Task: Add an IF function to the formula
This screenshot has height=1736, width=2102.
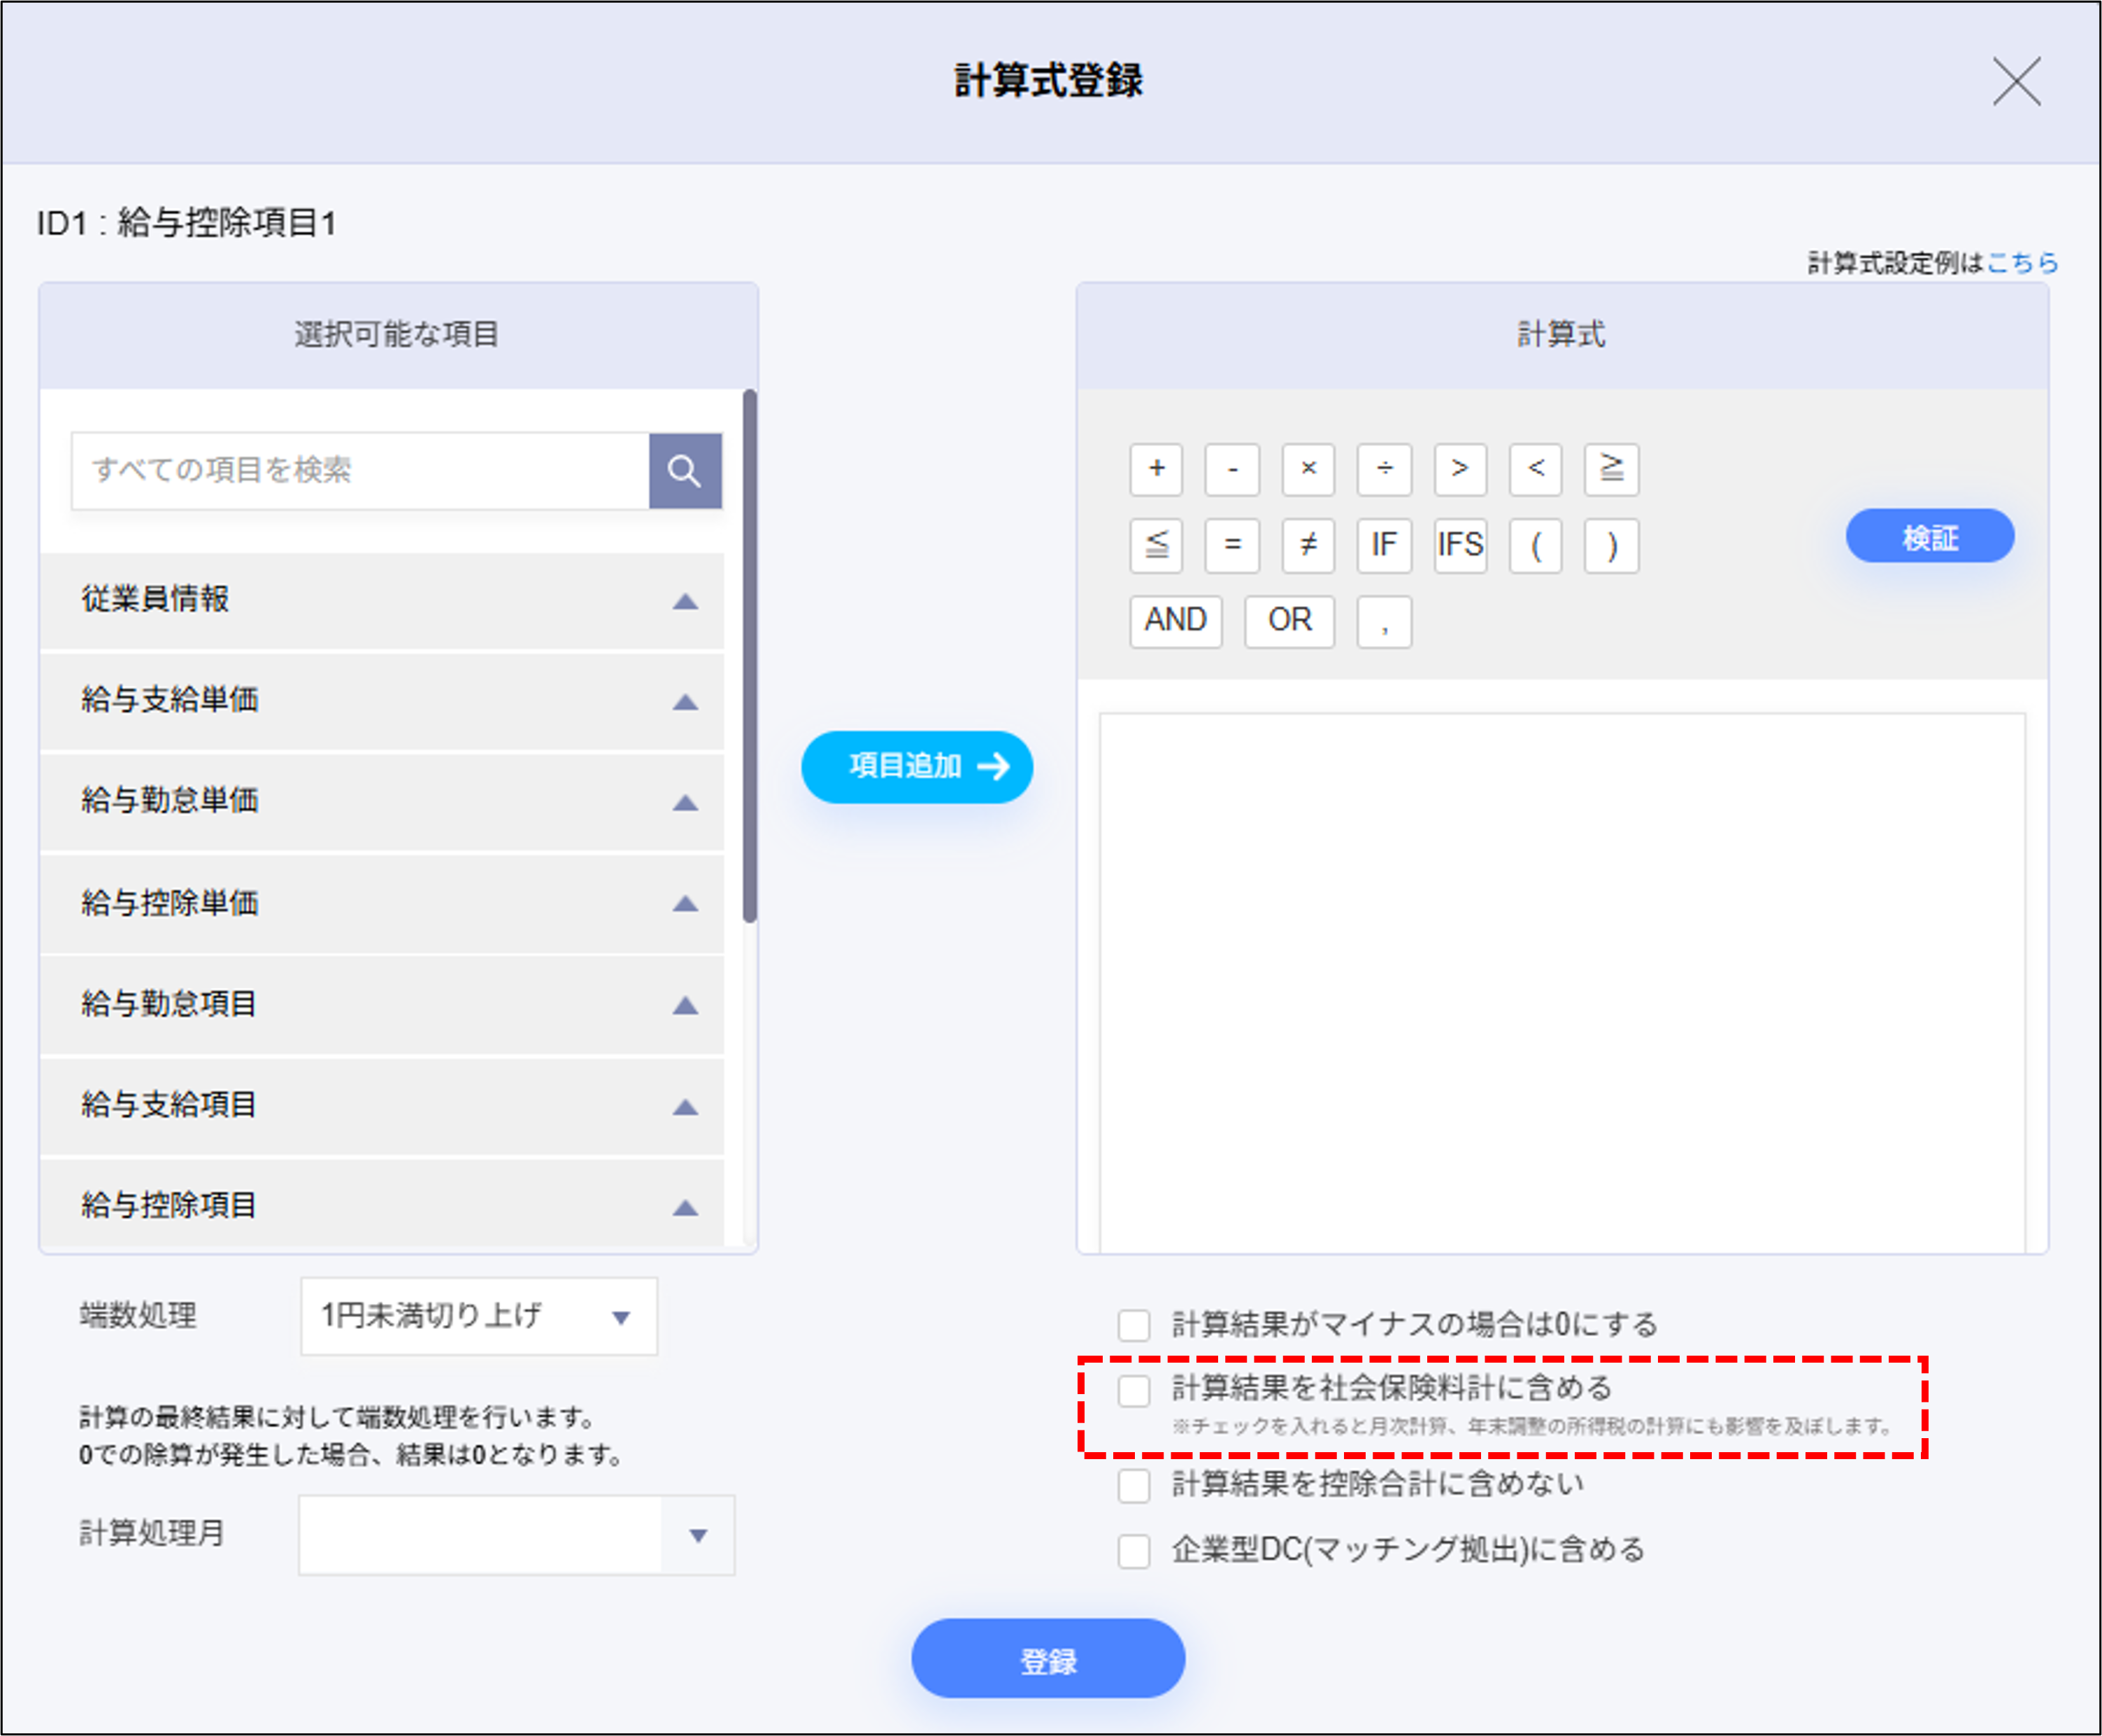Action: [1384, 545]
